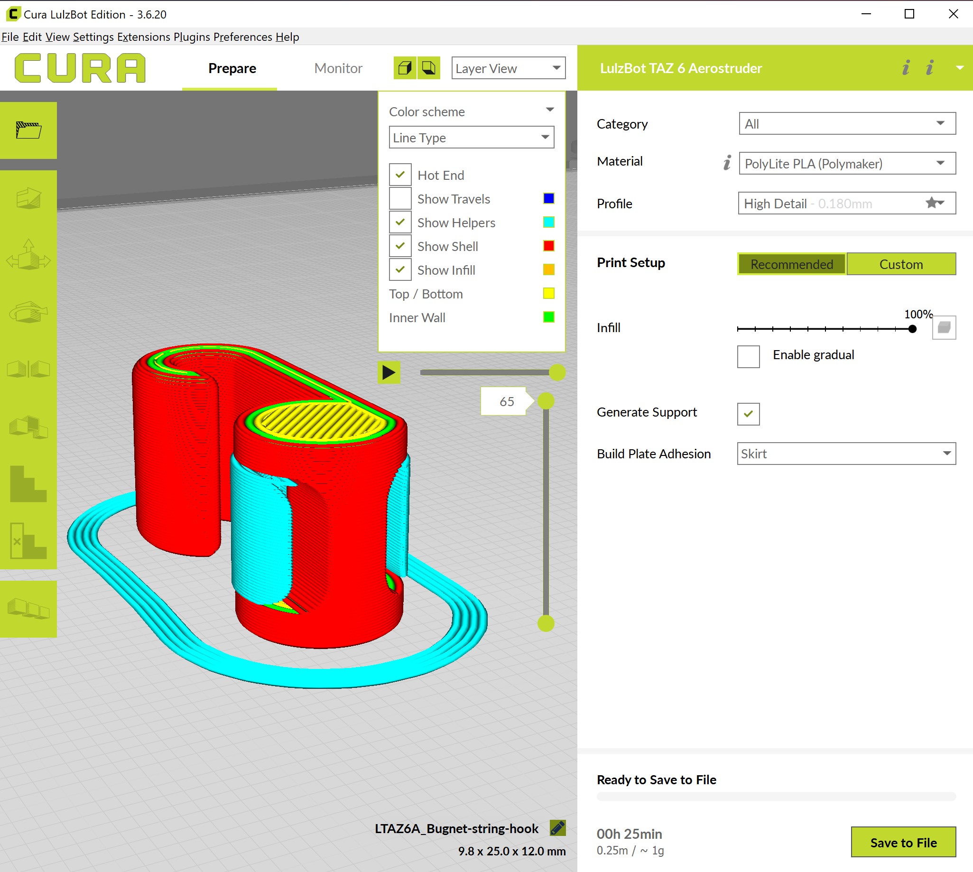Click the bottom sidebar multi-cube icon

(28, 609)
